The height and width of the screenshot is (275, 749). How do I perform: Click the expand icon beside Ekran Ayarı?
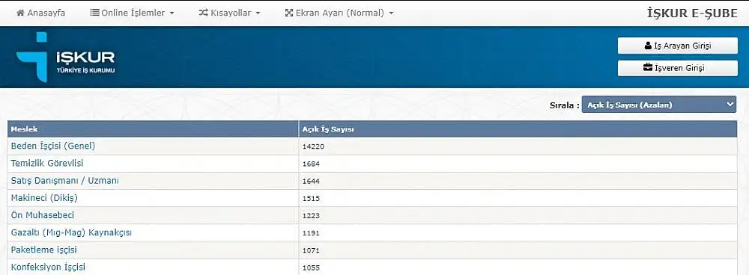coord(288,13)
